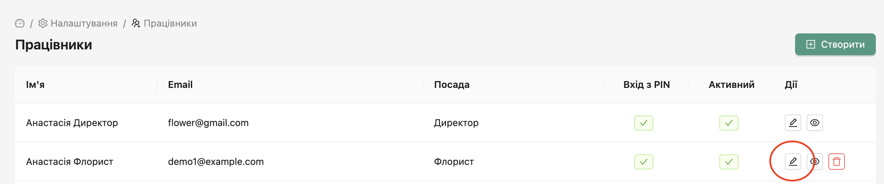Click the Ім'я column header
Viewport: 884px width, 184px height.
click(x=35, y=85)
